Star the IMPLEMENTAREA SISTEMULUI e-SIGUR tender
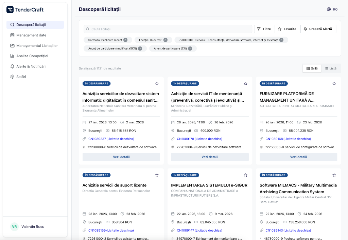348x240 pixels. (x=245, y=175)
